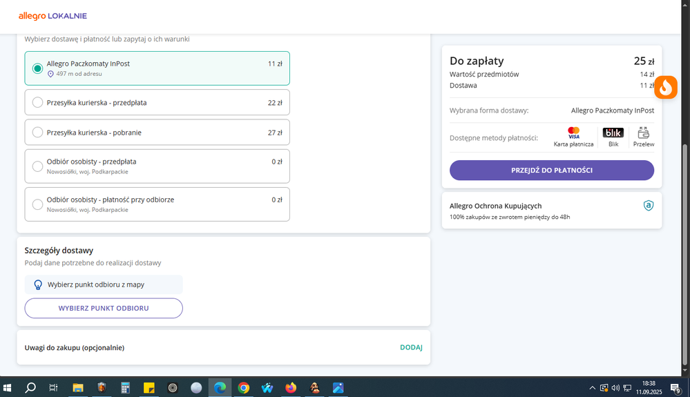
Task: Click Wybierz punkt odbioru z mapy hint
Action: point(104,284)
